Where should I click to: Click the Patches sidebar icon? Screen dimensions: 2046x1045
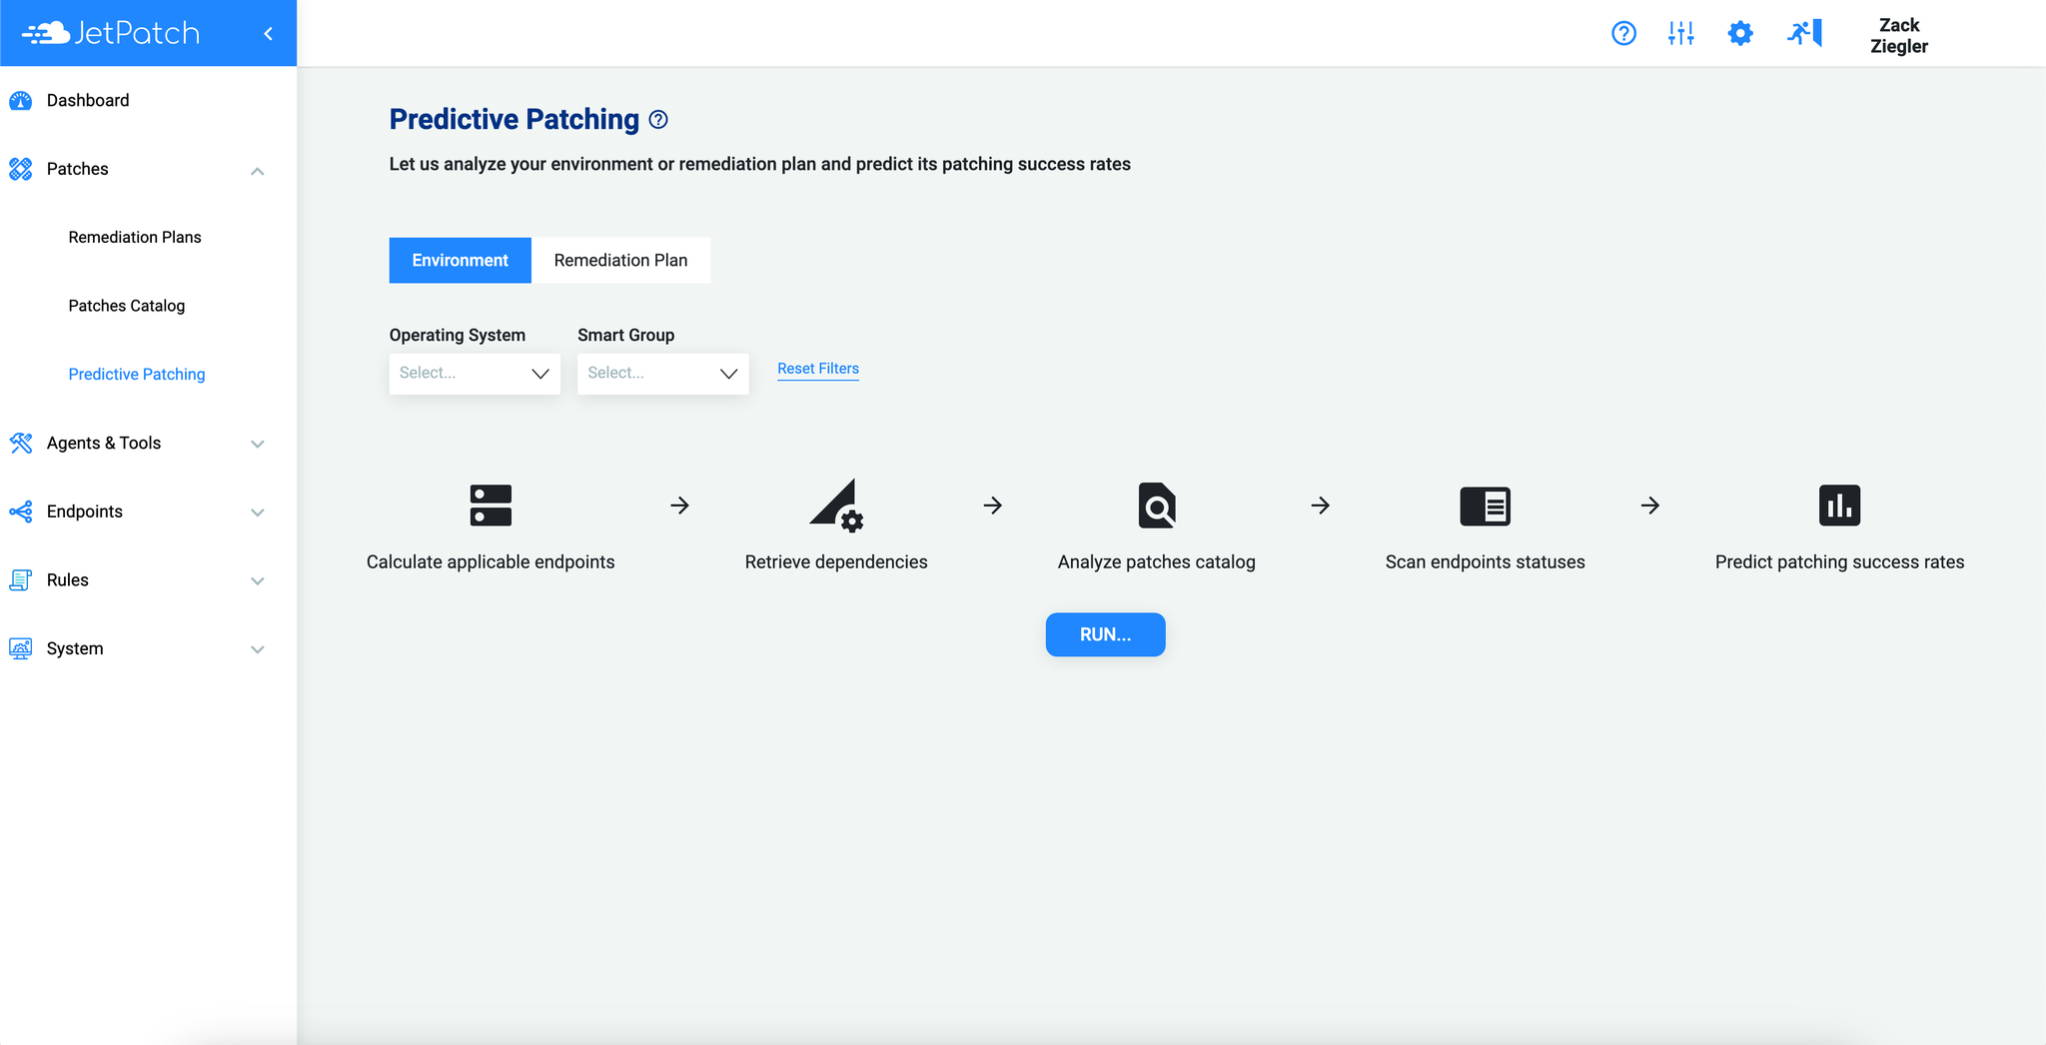[x=20, y=169]
